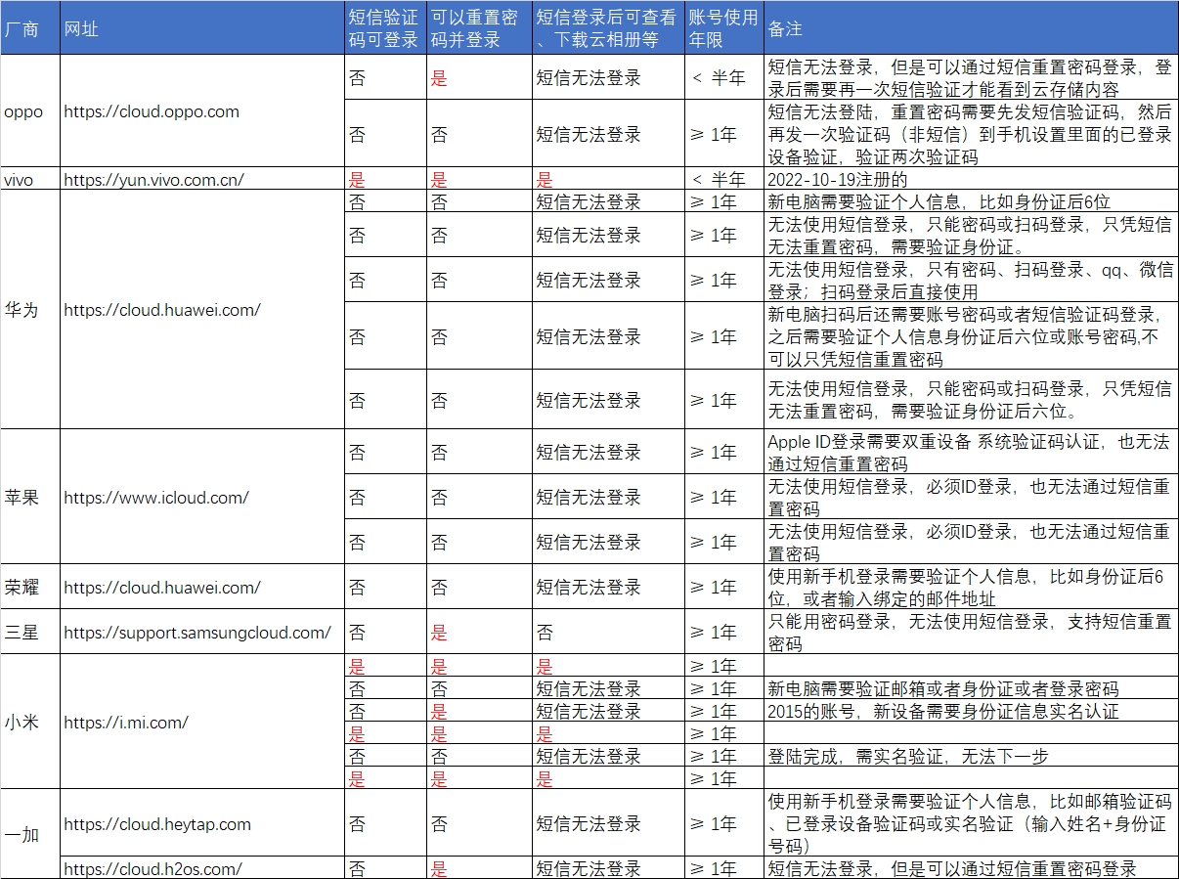Click 华为 remark starting '新电脑扫码后还需要账号密码'
The image size is (1179, 879).
click(970, 336)
